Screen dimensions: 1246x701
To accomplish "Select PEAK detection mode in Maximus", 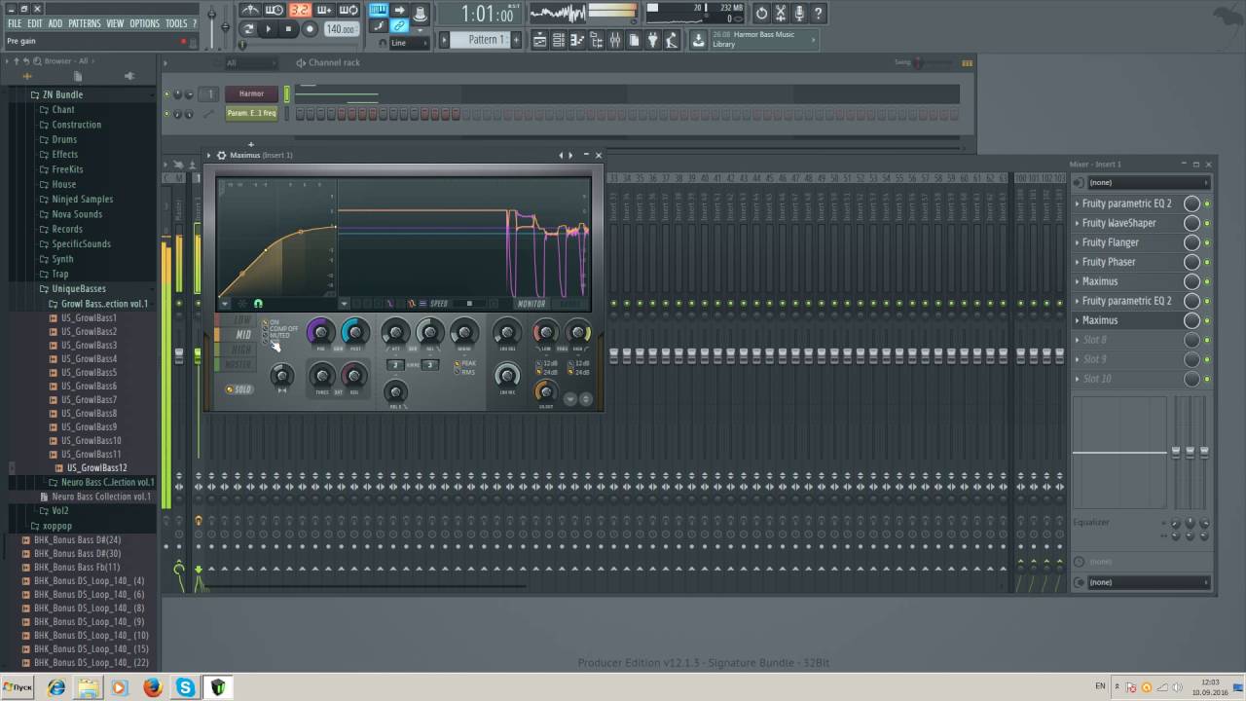I will pos(458,363).
